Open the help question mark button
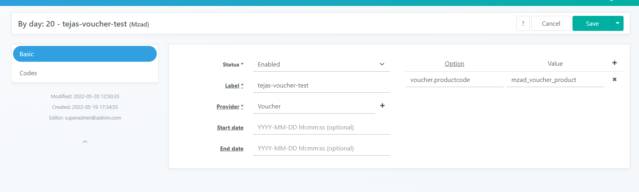The image size is (639, 192). tap(523, 23)
